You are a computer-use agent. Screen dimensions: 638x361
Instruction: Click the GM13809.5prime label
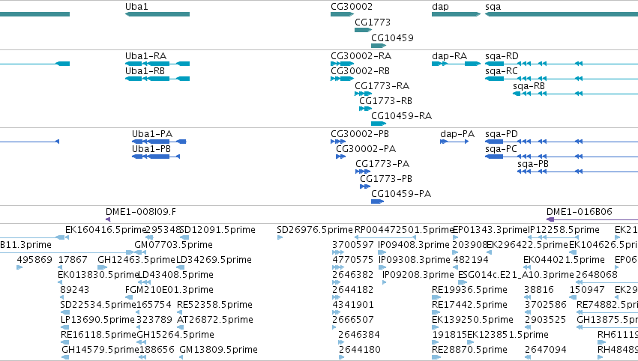[218, 350]
